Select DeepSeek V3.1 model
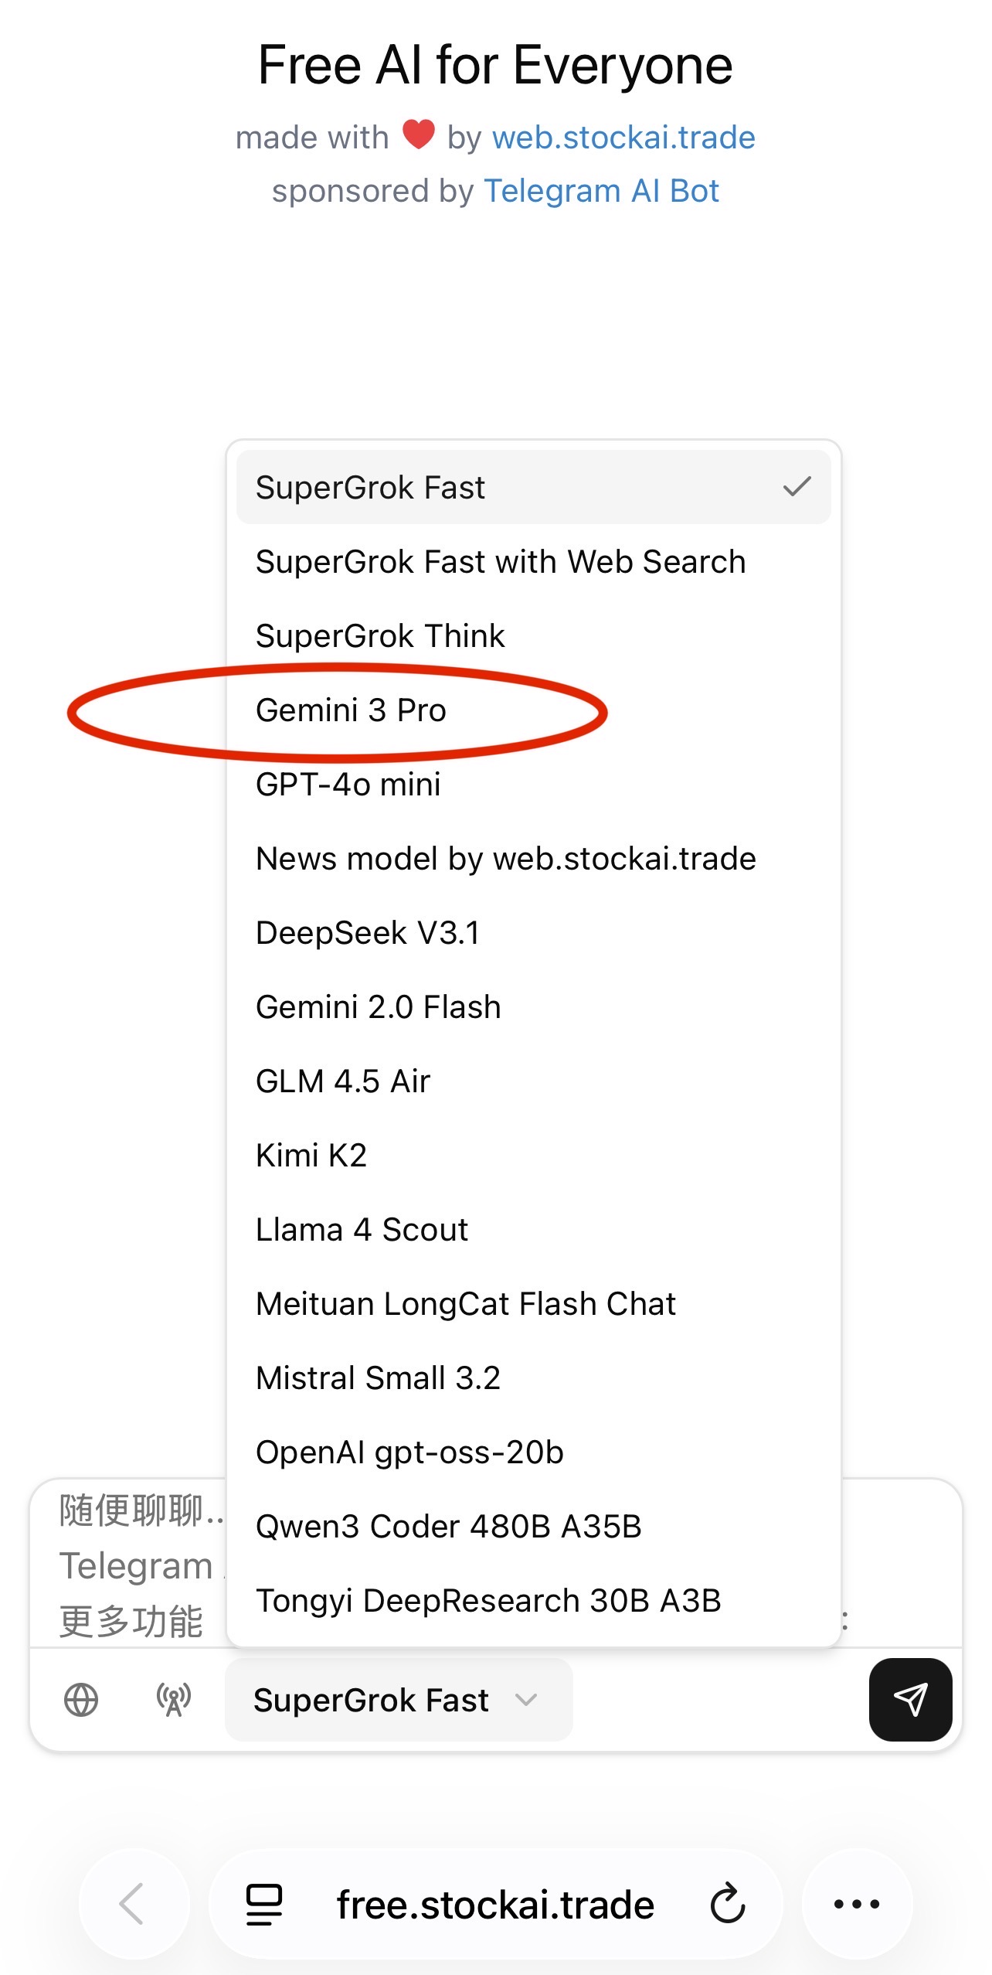Image resolution: width=992 pixels, height=1975 pixels. click(368, 933)
